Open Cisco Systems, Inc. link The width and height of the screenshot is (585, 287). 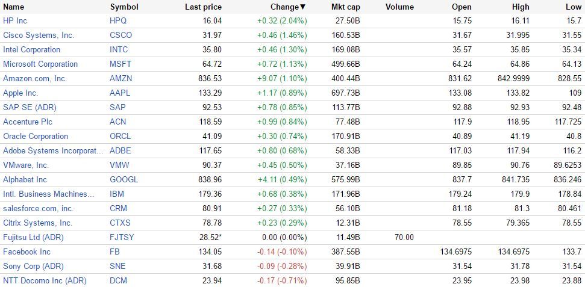tap(39, 35)
